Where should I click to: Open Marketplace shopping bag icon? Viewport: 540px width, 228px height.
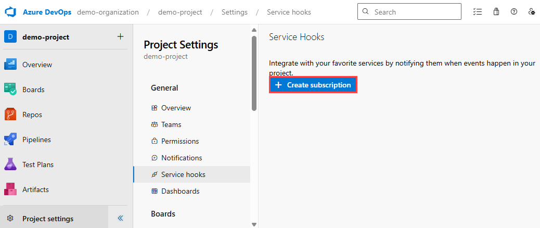pyautogui.click(x=496, y=11)
